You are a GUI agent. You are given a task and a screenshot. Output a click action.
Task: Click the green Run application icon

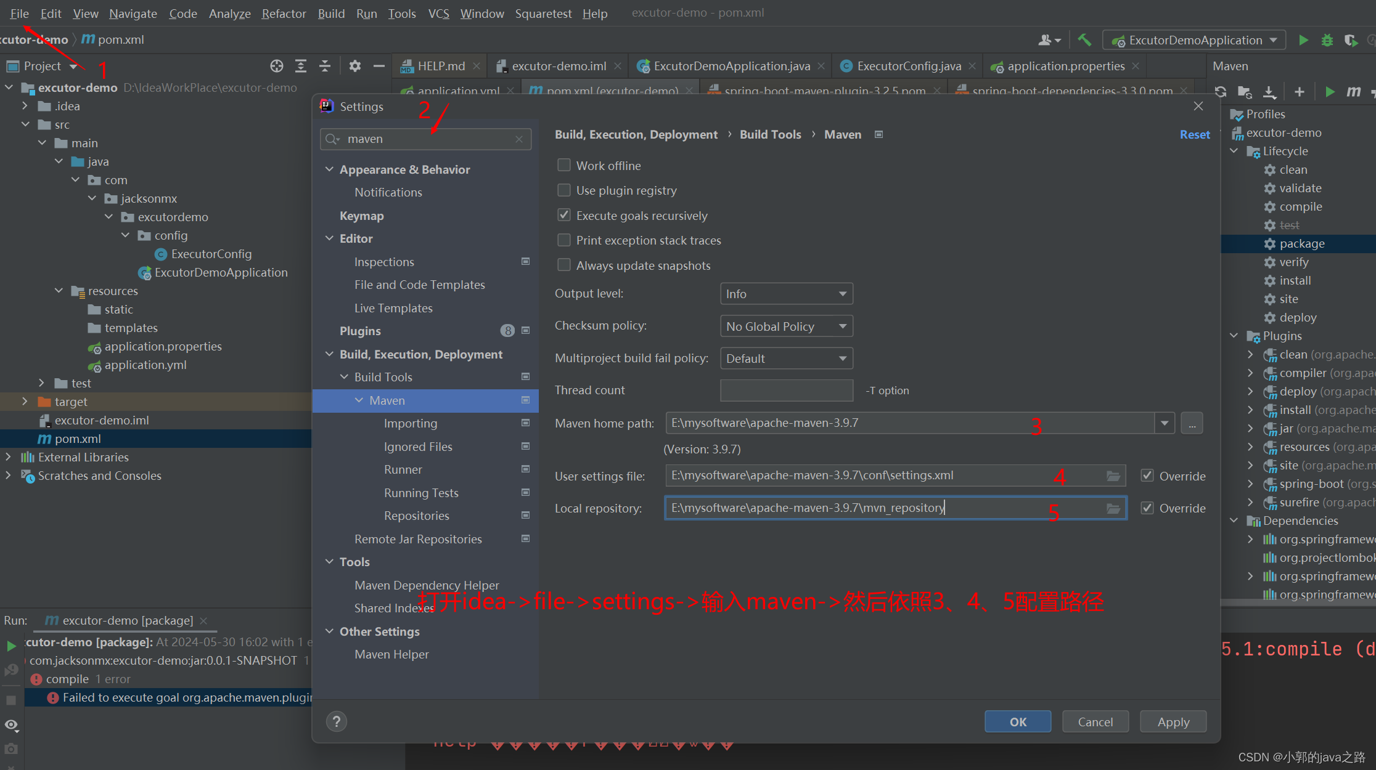click(x=1303, y=40)
